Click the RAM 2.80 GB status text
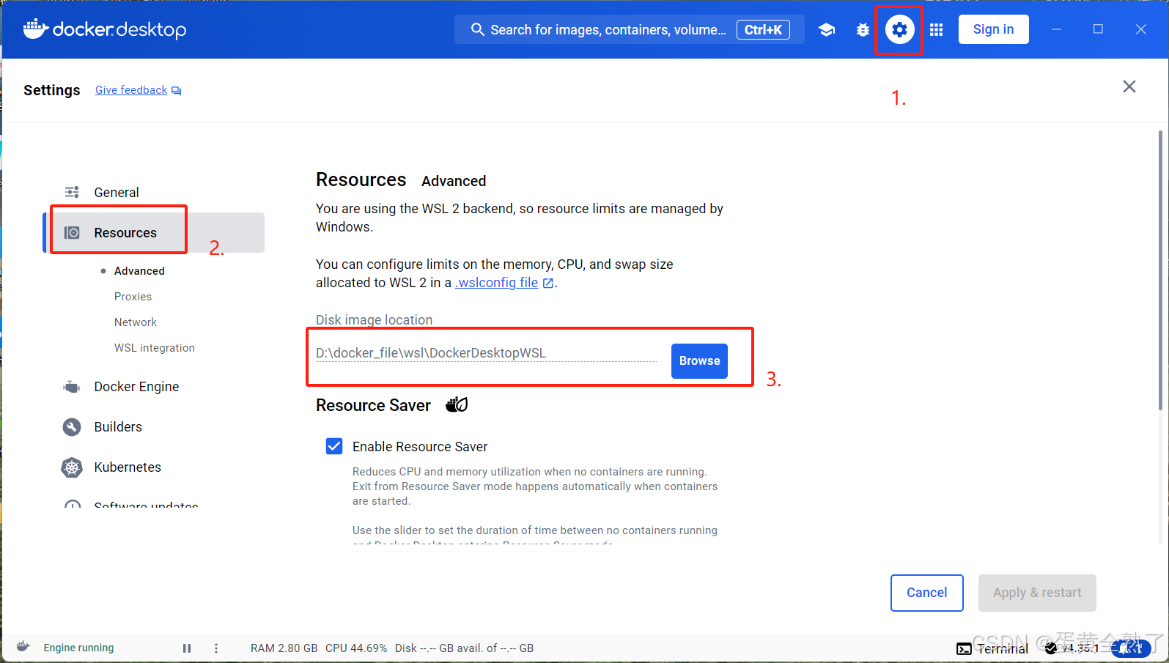The height and width of the screenshot is (663, 1169). click(x=284, y=648)
